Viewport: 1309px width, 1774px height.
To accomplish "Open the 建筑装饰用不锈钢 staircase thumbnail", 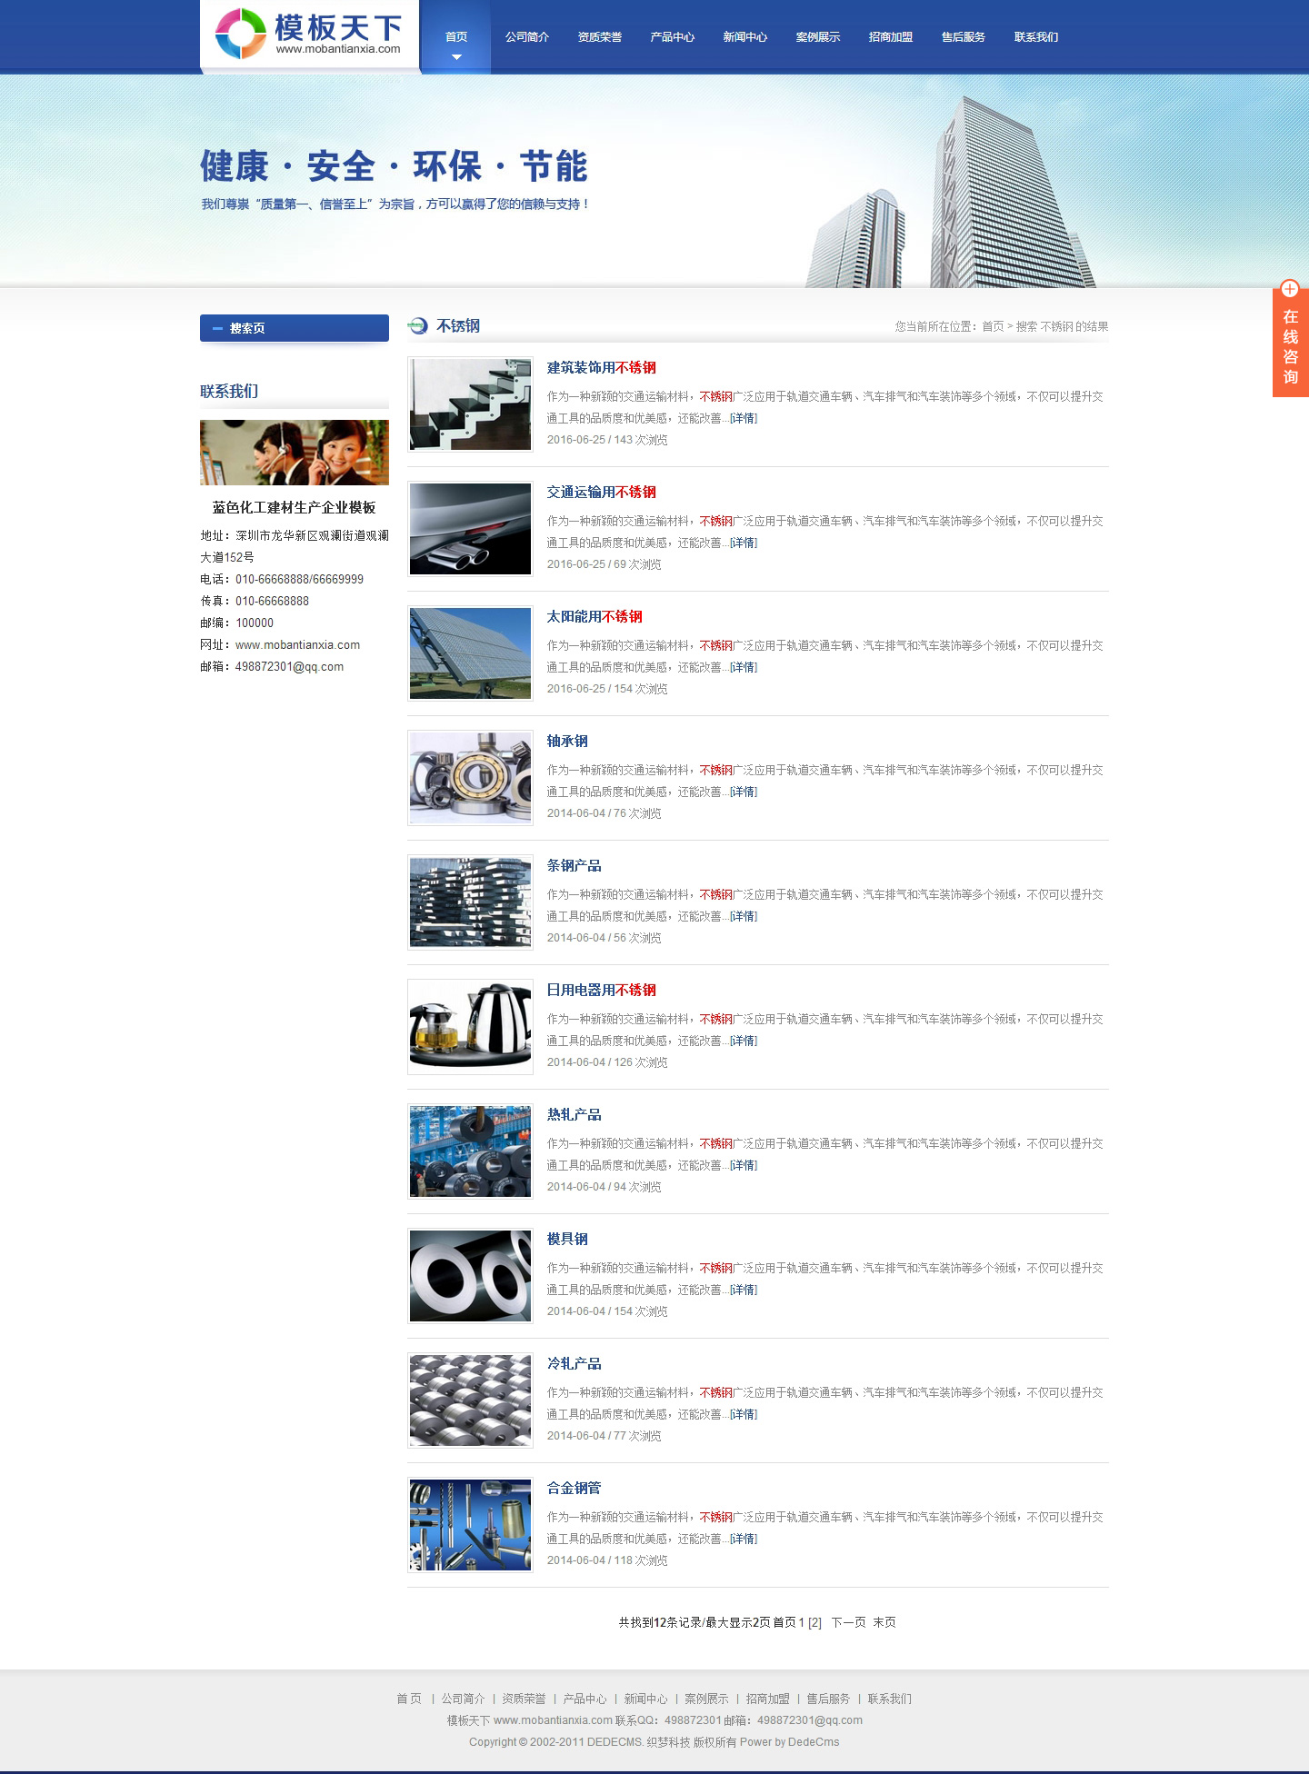I will click(470, 404).
